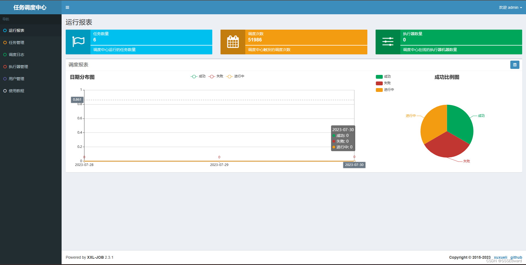Toggle 失败 series in line chart legend
Screen dimensions: 526x265
click(216, 76)
